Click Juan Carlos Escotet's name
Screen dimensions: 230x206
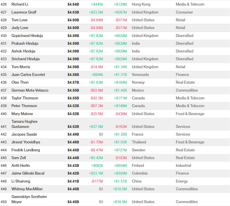28,75
